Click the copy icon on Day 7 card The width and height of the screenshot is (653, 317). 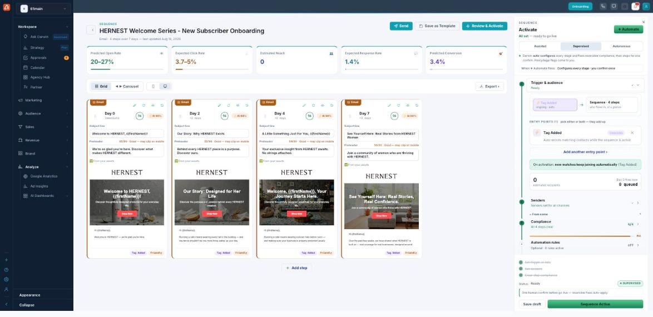tap(417, 106)
